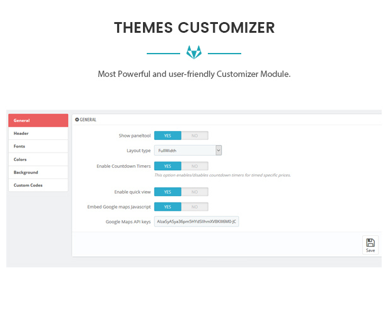Set Embed Google maps Javascript to NO
The width and height of the screenshot is (388, 309).
pyautogui.click(x=195, y=207)
